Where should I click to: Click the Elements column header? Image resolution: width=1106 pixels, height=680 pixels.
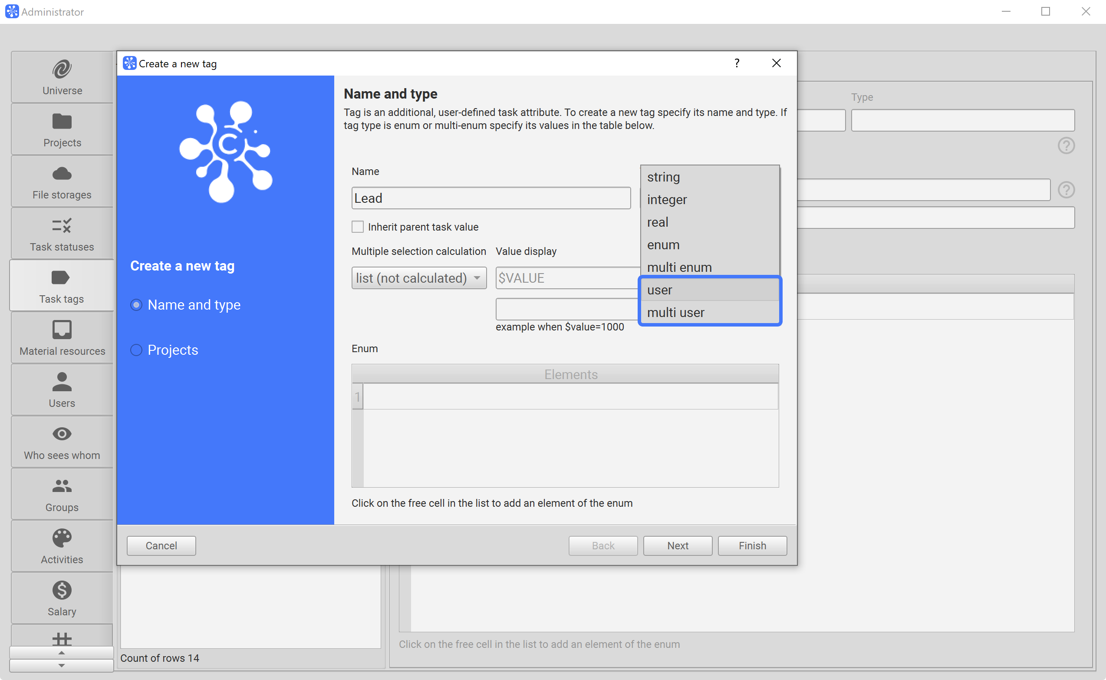pos(570,374)
